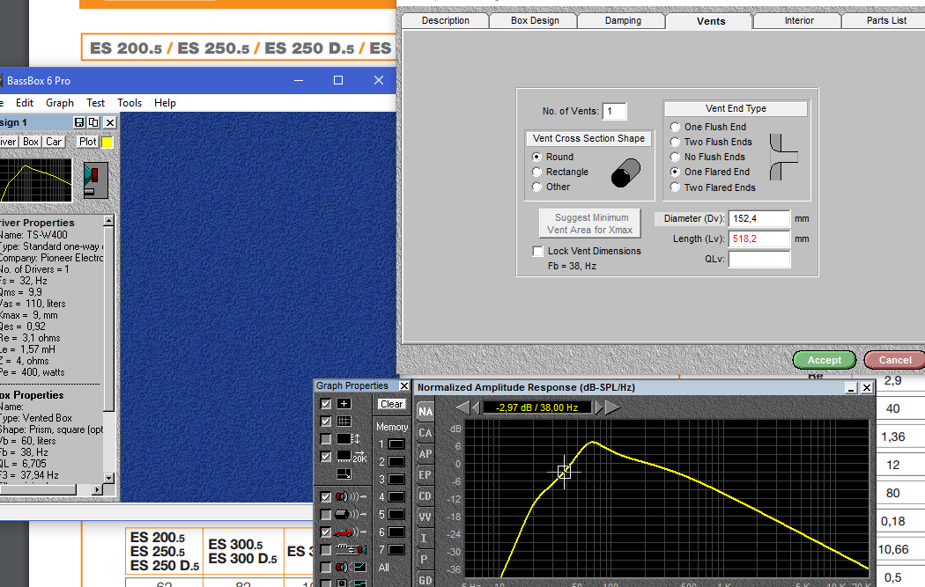Viewport: 925px width, 587px height.
Task: Click the save disk icon in design window
Action: pos(79,122)
